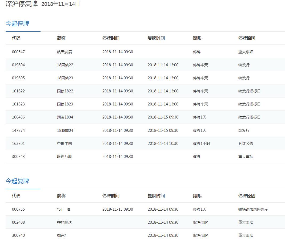
Task: Click bond code 019604
Action: point(18,65)
